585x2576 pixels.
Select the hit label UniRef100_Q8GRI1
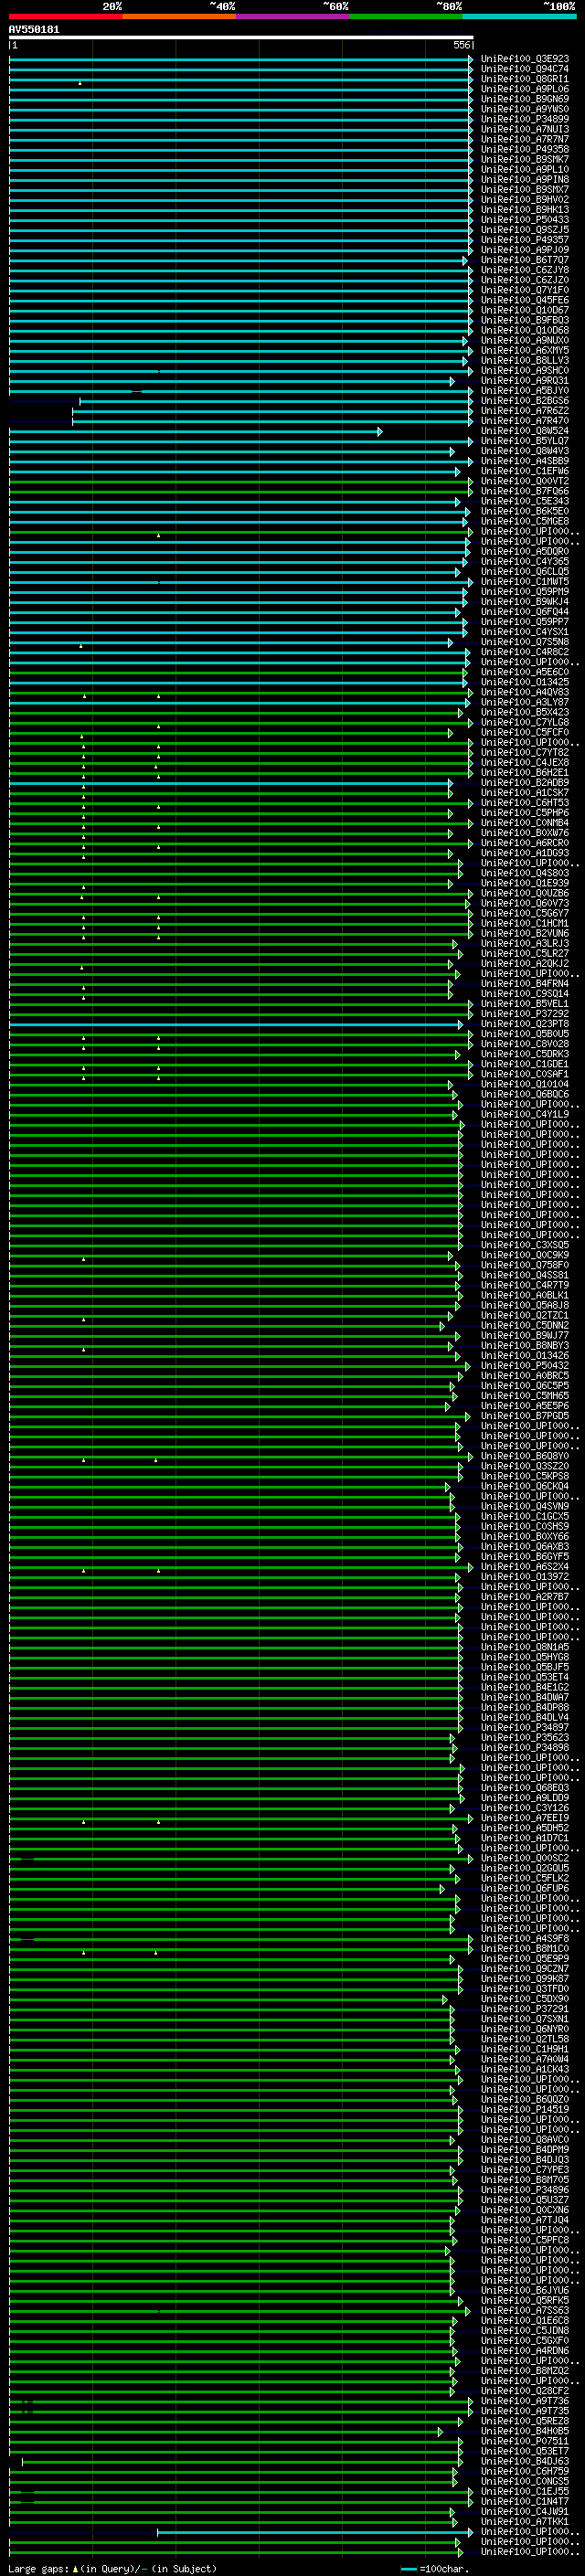pyautogui.click(x=525, y=79)
